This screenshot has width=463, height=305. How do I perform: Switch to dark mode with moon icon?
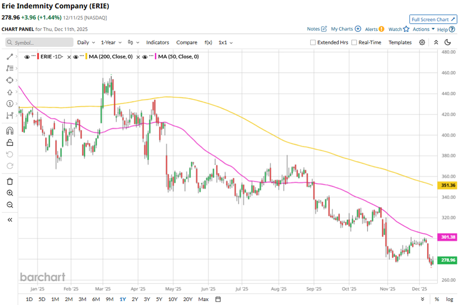(448, 43)
